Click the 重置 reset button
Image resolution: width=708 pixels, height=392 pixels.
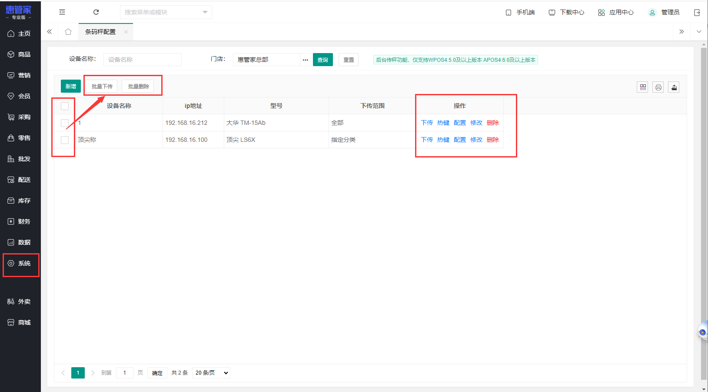click(x=349, y=60)
